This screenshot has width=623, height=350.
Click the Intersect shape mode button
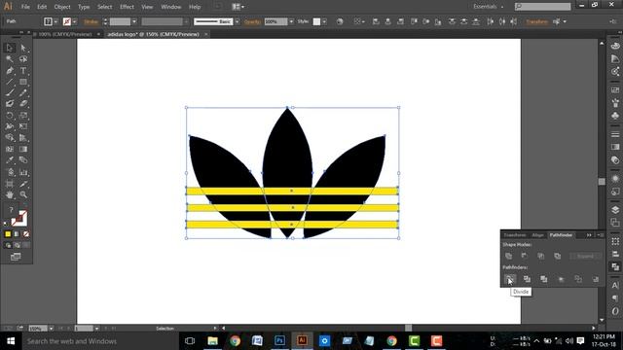[541, 256]
